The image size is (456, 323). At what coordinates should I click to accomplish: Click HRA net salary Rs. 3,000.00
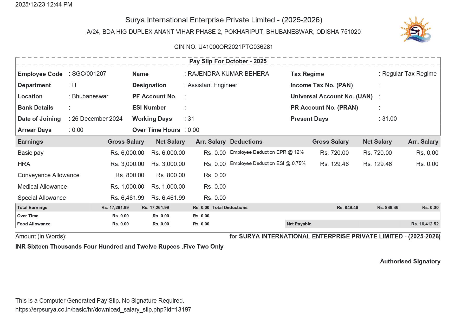[x=168, y=164]
